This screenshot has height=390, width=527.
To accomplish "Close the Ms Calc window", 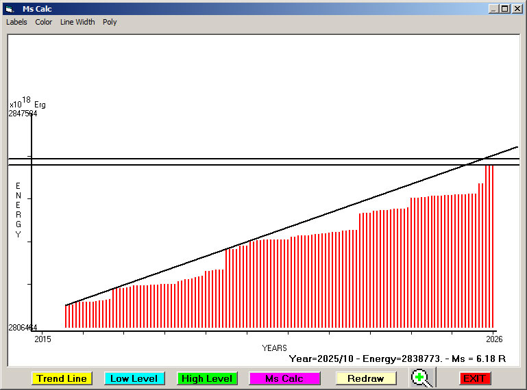I will click(517, 9).
